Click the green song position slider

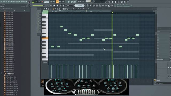(38, 6)
